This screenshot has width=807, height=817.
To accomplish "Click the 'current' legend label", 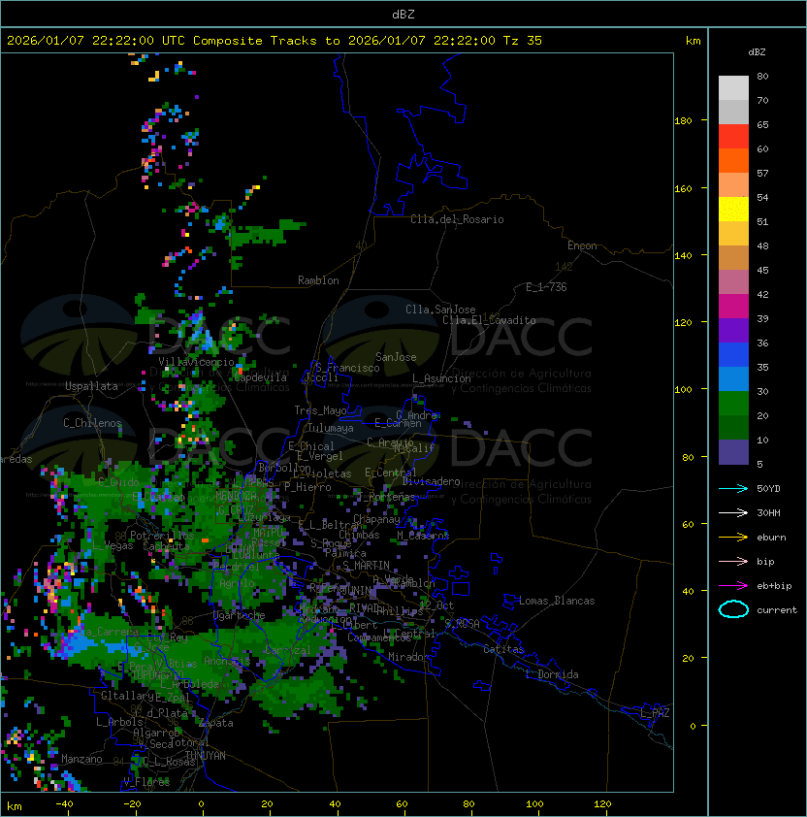I will coord(777,610).
